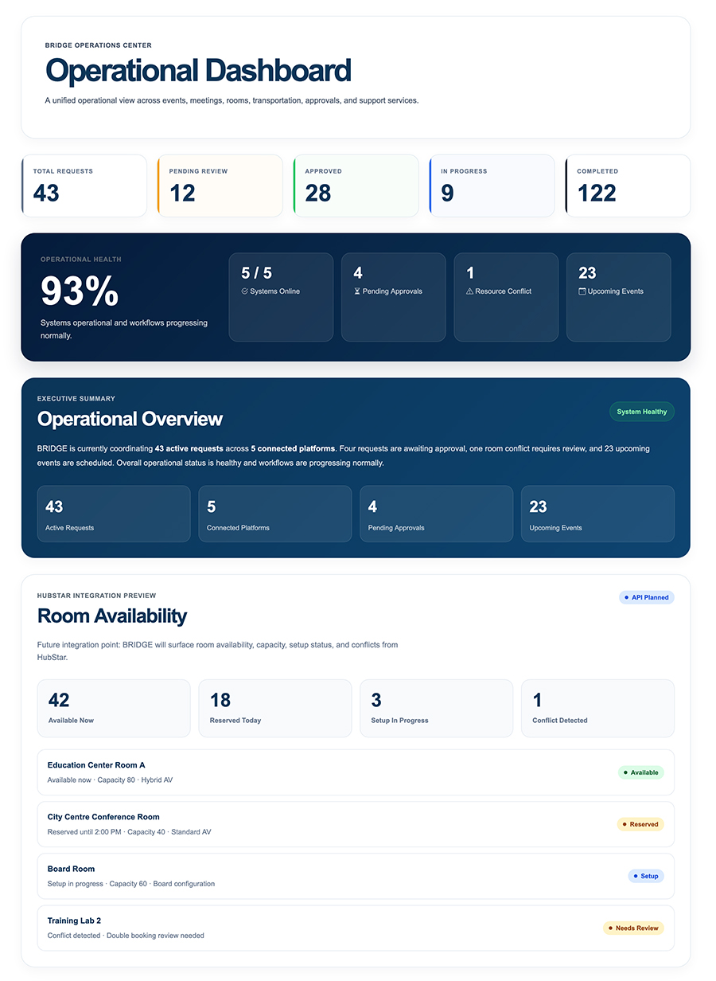This screenshot has width=716, height=981.
Task: Open the Connected Platforms tile
Action: click(x=275, y=514)
